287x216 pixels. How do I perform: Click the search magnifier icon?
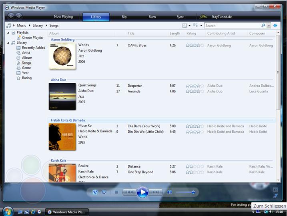point(263,26)
